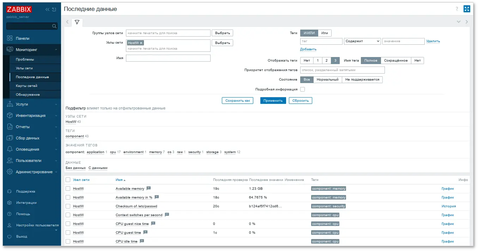Switch to Карты сетей in the sidebar
This screenshot has height=251, width=478.
click(26, 86)
